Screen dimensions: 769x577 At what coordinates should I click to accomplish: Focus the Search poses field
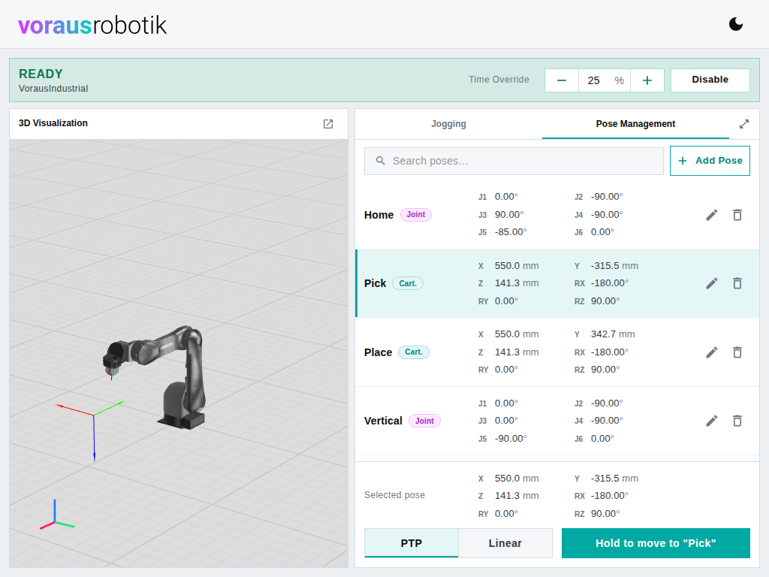tap(514, 161)
